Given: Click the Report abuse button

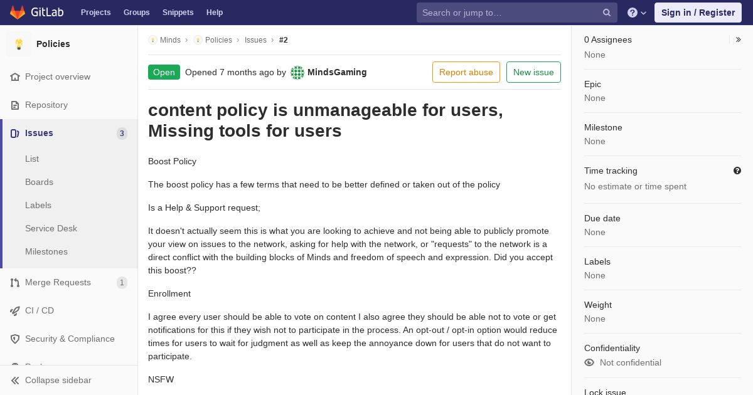Looking at the screenshot, I should [x=466, y=72].
